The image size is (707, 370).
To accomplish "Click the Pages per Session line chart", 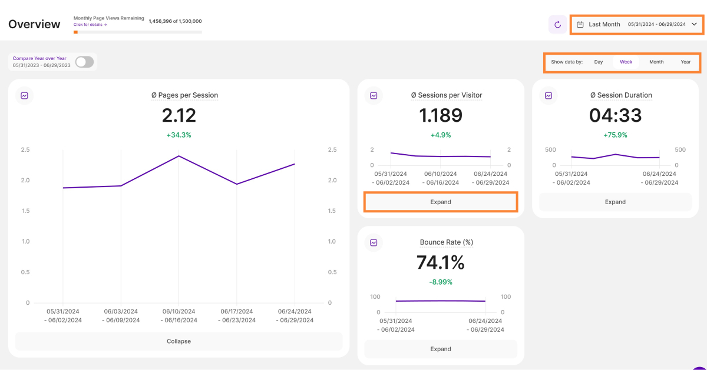I will (x=179, y=176).
